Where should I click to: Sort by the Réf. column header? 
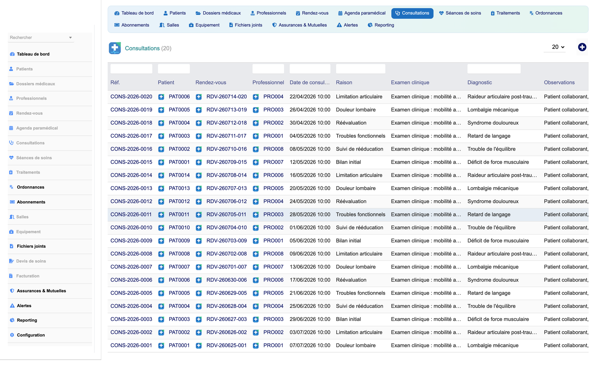pos(115,82)
